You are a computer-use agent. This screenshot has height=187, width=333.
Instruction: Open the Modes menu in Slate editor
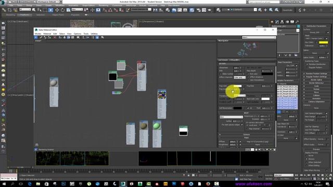(x=38, y=34)
